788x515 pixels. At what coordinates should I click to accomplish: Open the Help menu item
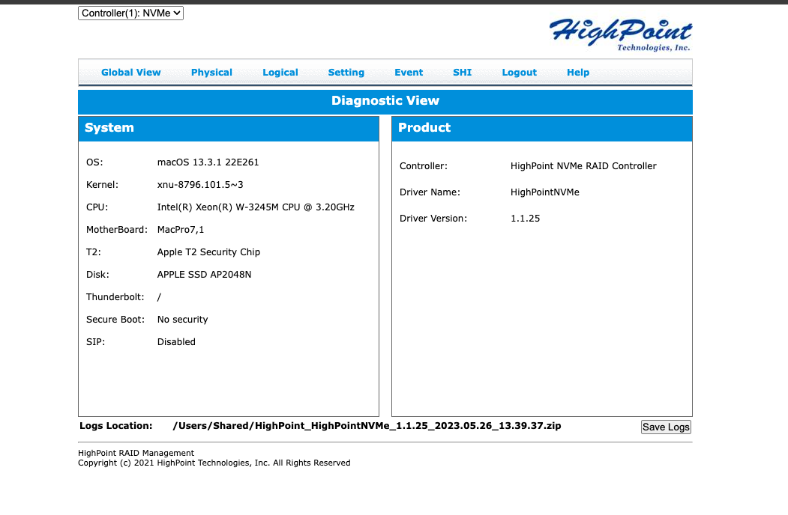click(578, 73)
